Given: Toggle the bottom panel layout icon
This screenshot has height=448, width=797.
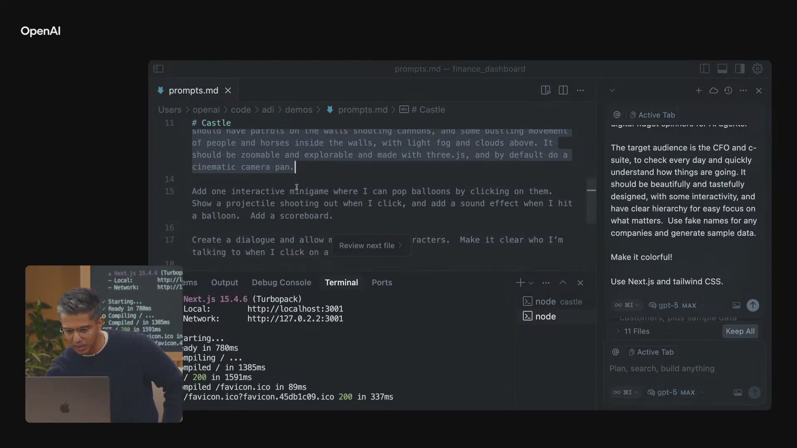Looking at the screenshot, I should point(722,69).
